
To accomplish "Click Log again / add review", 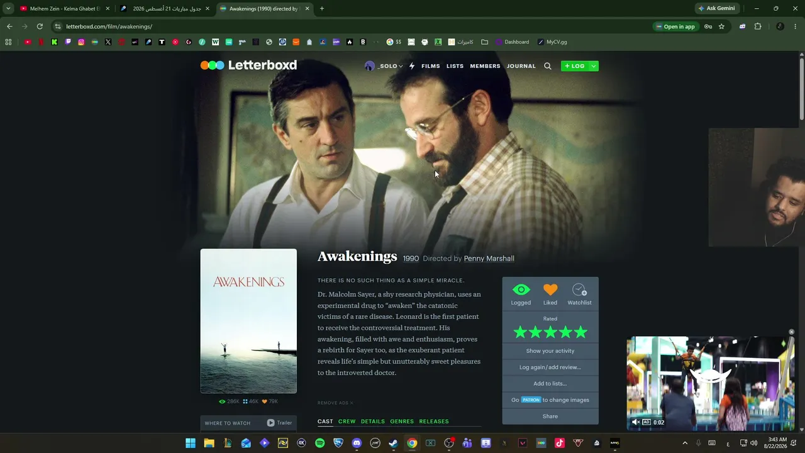I will (550, 367).
